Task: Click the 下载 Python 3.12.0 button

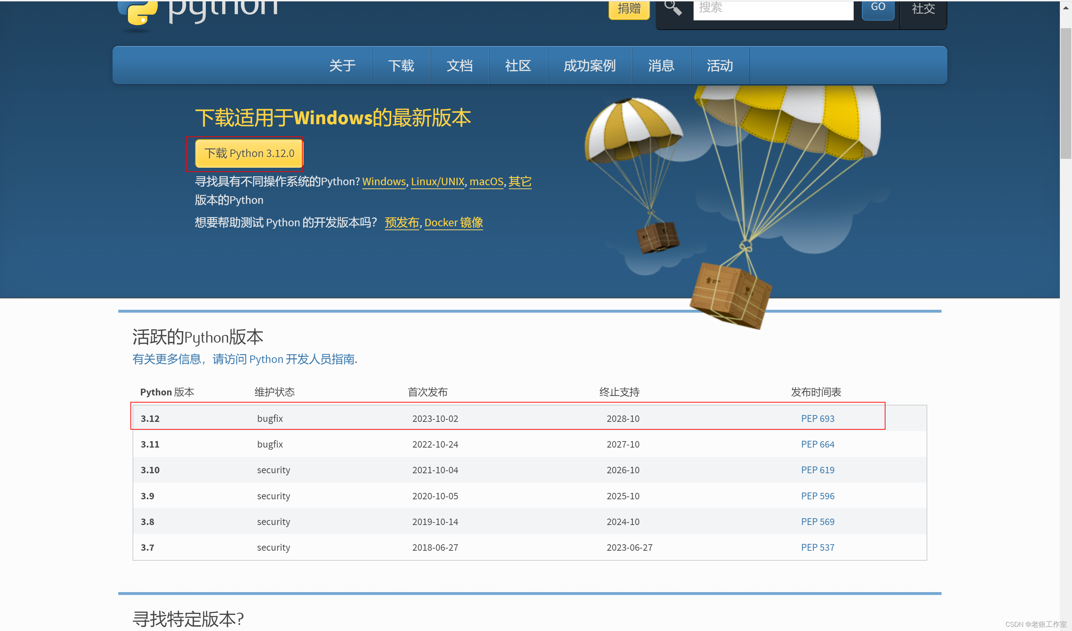Action: pos(249,153)
